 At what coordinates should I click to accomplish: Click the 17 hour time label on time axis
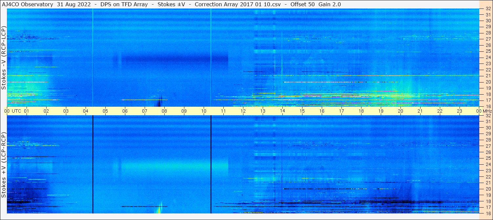point(341,111)
